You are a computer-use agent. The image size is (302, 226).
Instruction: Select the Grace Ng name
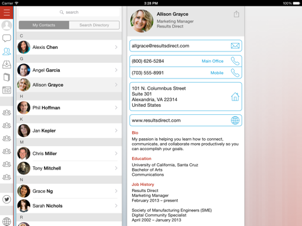coord(43,191)
